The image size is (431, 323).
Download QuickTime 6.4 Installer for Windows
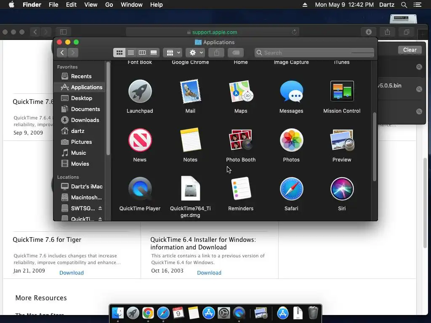209,273
